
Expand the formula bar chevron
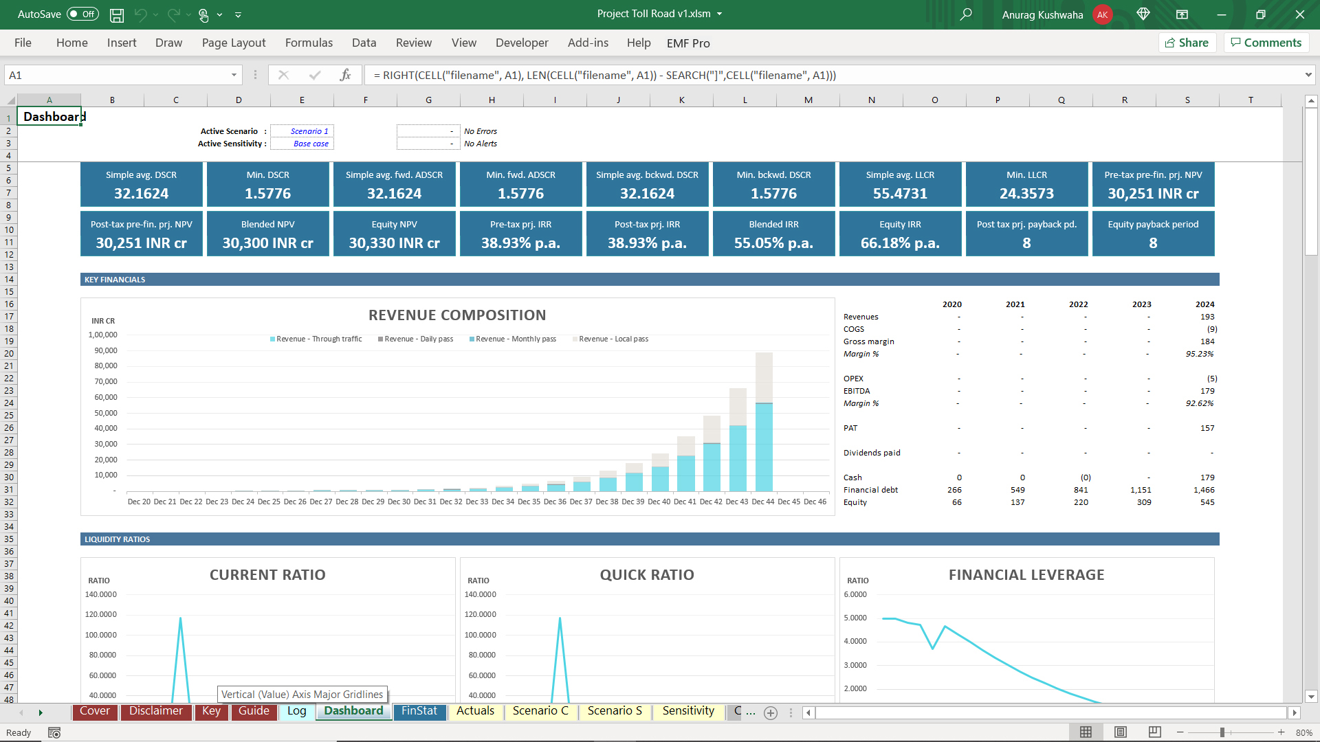[1308, 75]
